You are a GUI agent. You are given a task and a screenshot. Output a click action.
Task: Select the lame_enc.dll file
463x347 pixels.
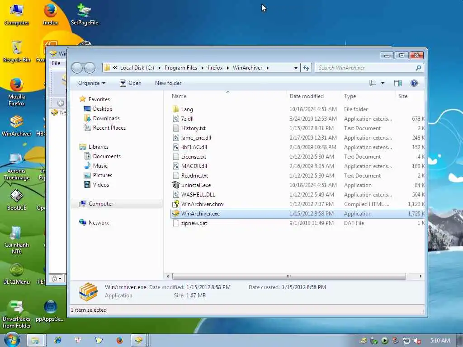(196, 138)
